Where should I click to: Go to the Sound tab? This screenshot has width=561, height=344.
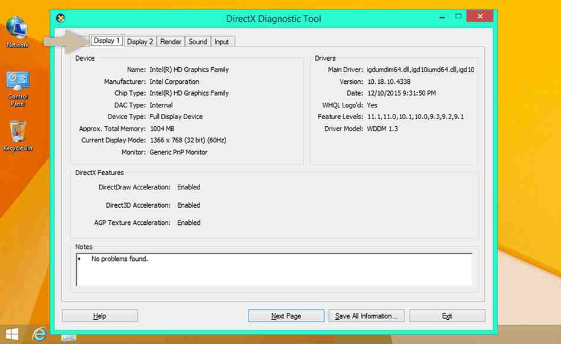198,42
